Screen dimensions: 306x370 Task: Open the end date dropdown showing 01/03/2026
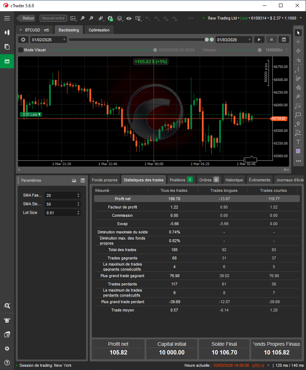tap(233, 40)
